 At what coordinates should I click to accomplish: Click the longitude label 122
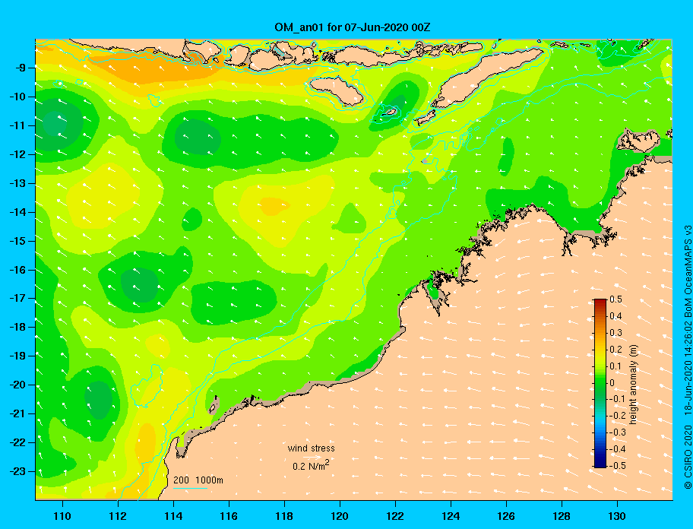[x=395, y=516]
